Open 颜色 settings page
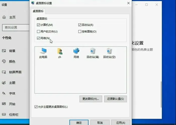 click(12, 61)
